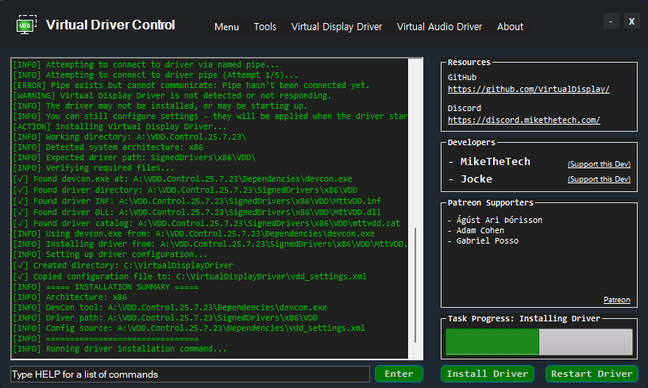
Task: Click the ERROR pipe line in console
Action: point(191,85)
